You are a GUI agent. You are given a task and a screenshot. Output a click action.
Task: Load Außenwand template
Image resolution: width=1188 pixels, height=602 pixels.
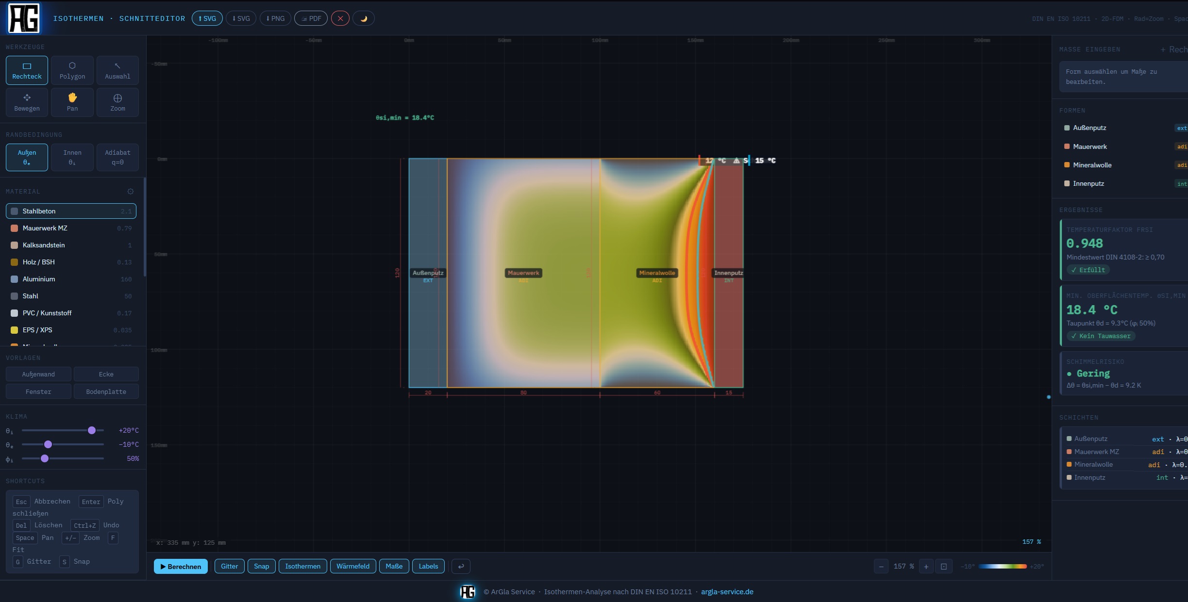[x=38, y=374]
